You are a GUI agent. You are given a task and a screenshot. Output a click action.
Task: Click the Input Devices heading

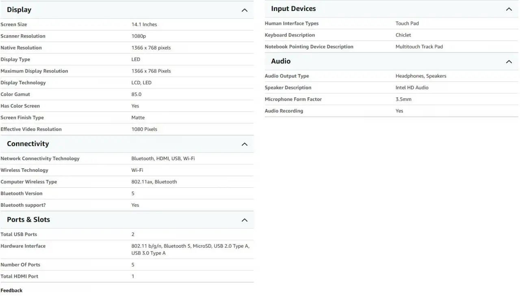[x=293, y=9]
